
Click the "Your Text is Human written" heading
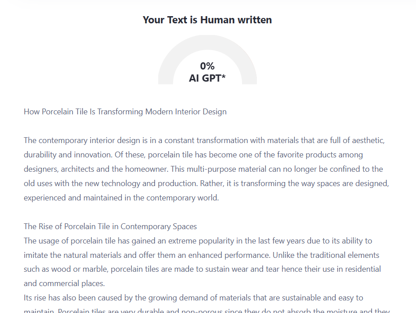[207, 20]
